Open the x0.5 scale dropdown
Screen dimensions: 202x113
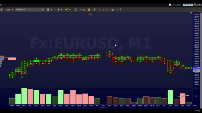pyautogui.click(x=10, y=10)
